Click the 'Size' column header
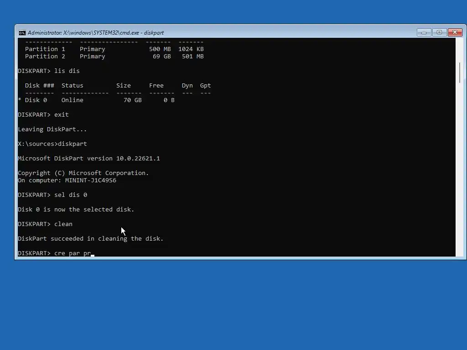The width and height of the screenshot is (467, 350). pyautogui.click(x=124, y=85)
